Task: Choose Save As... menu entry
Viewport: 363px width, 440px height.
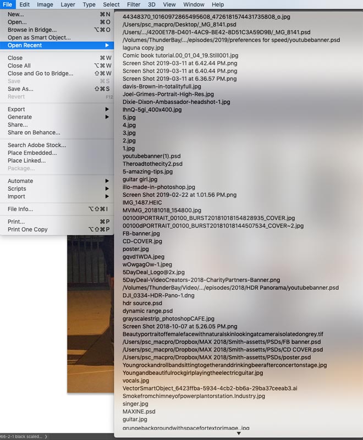Action: click(x=57, y=89)
